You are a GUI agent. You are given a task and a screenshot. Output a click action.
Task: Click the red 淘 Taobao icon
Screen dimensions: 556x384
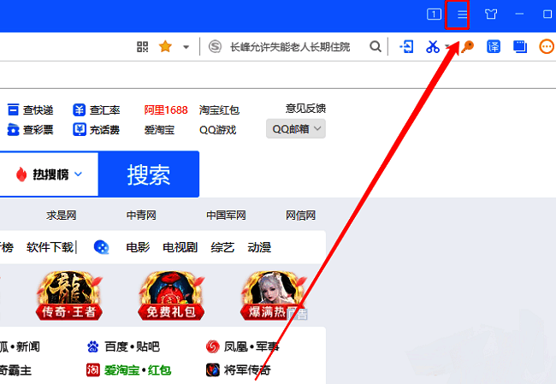93,370
